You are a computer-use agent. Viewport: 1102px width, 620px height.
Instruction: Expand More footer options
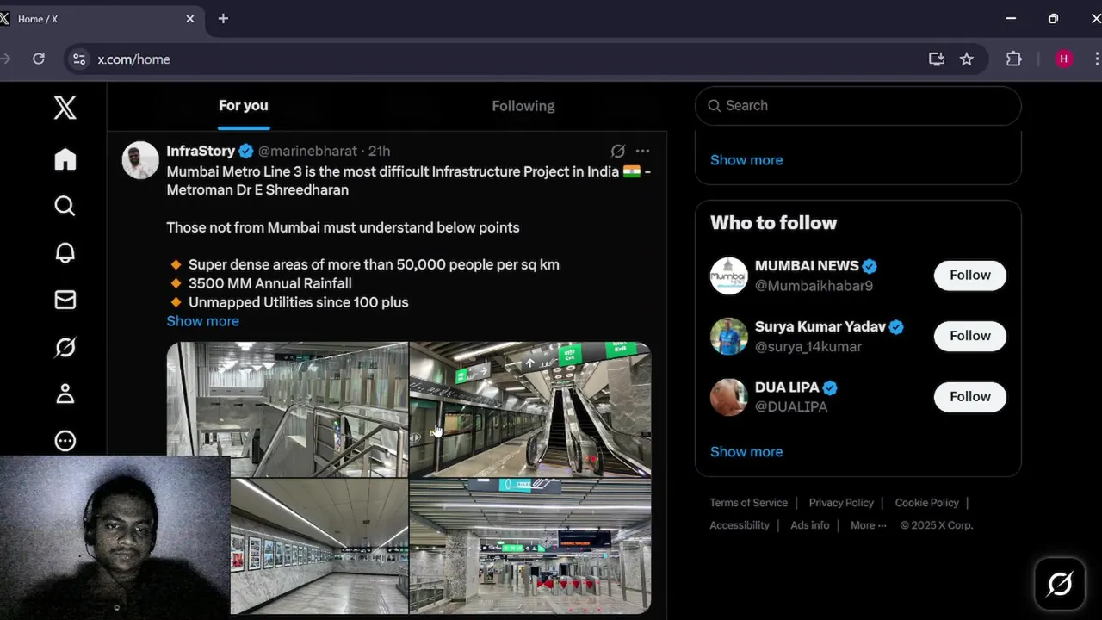tap(868, 525)
